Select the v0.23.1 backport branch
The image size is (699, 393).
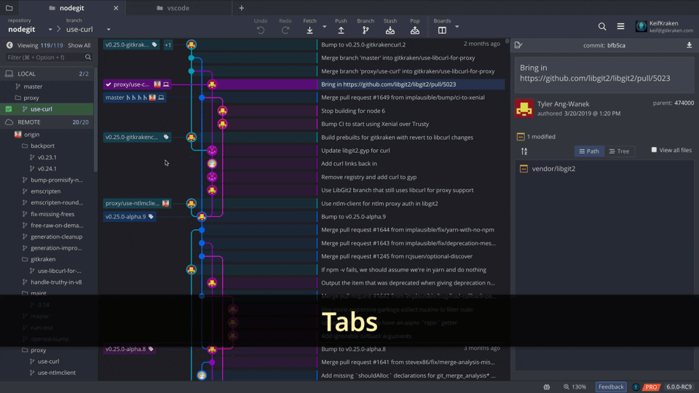(x=47, y=157)
